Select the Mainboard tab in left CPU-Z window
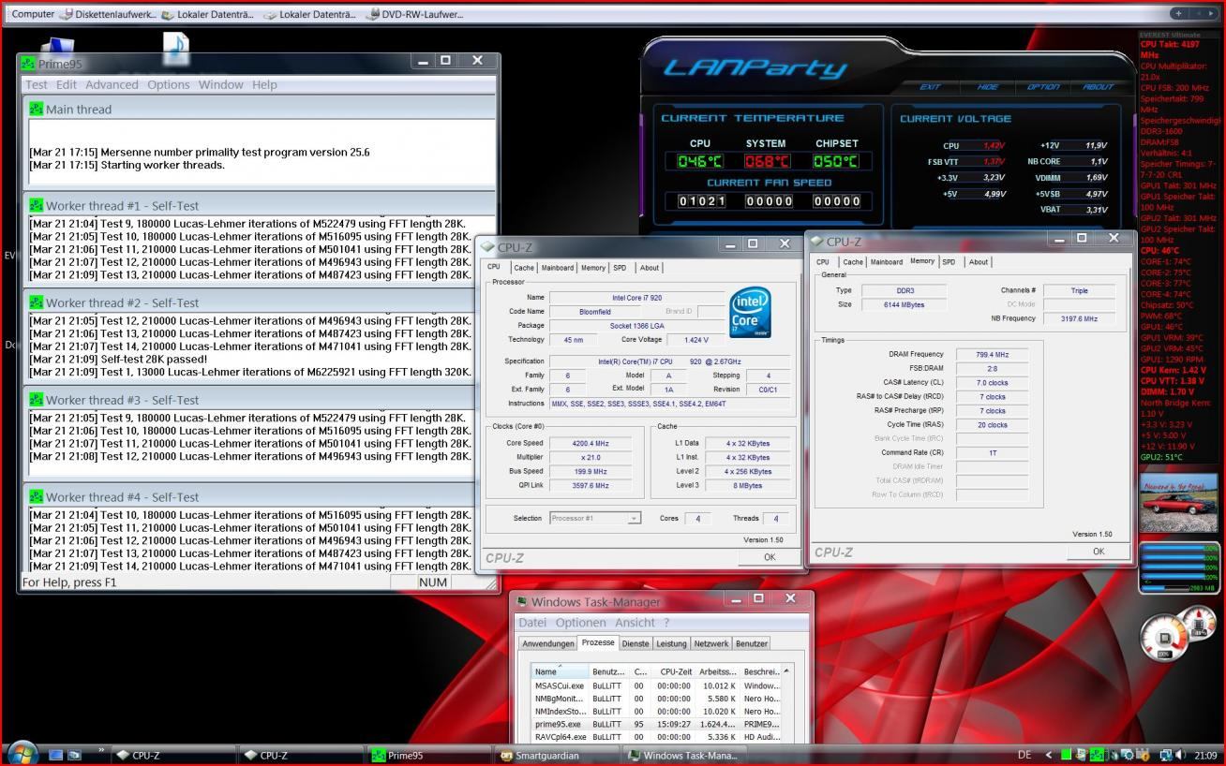This screenshot has width=1226, height=766. pos(557,268)
